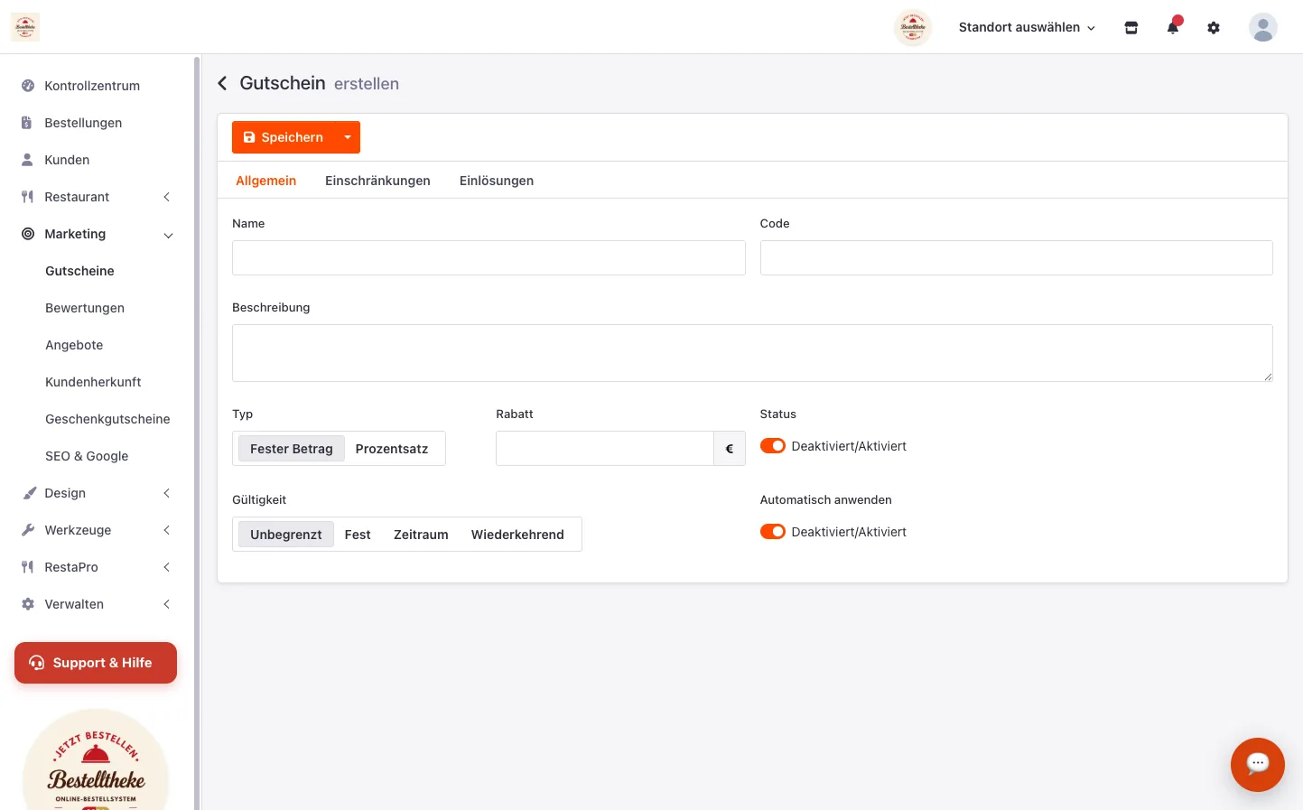This screenshot has width=1303, height=810.
Task: Click the Bestellungen receipt icon
Action: pyautogui.click(x=27, y=123)
